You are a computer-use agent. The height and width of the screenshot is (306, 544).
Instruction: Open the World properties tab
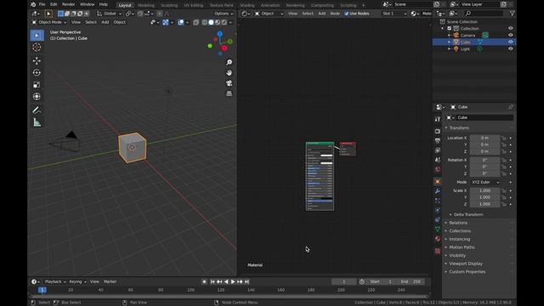pyautogui.click(x=438, y=169)
